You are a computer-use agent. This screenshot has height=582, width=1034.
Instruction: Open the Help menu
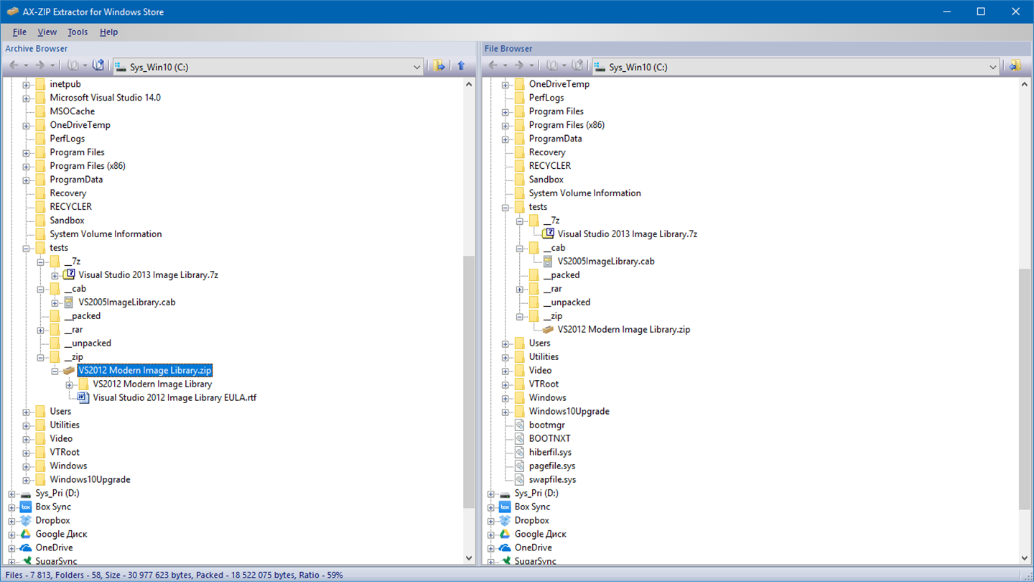pyautogui.click(x=108, y=32)
